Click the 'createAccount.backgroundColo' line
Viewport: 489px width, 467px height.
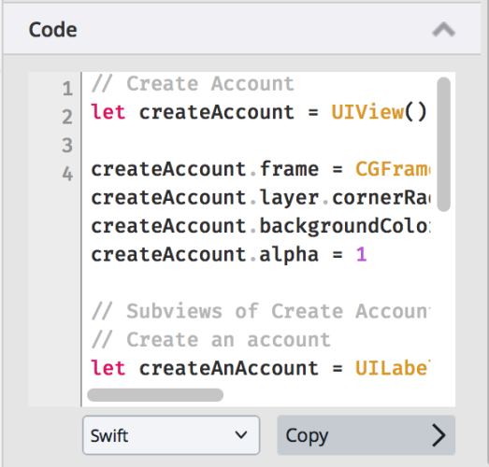pyautogui.click(x=261, y=226)
